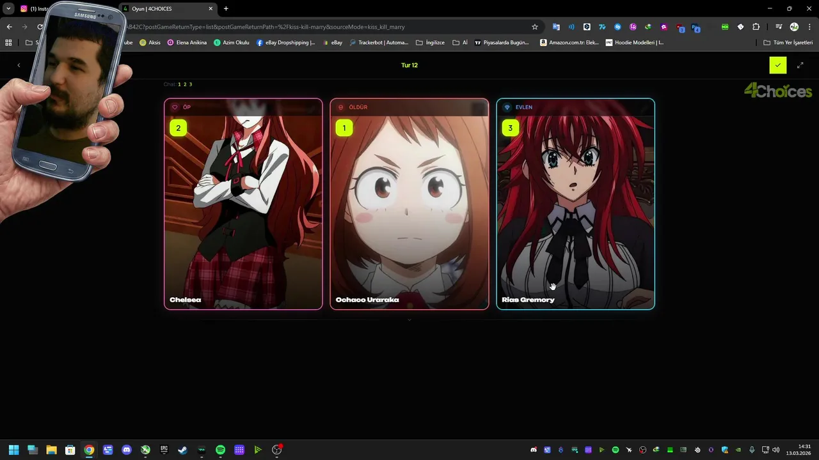Open the Azim Okulu bookmark
819x460 pixels.
coord(232,43)
